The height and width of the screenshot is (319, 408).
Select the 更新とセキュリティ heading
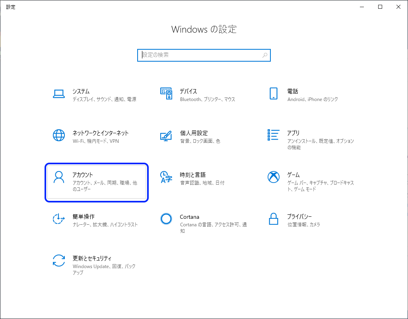[92, 259]
